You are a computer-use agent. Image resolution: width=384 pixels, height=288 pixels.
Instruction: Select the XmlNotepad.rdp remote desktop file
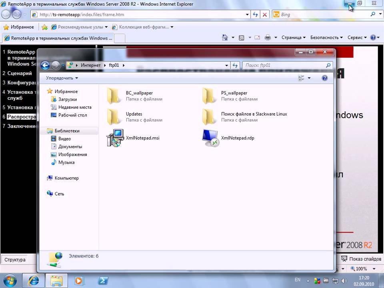click(228, 138)
